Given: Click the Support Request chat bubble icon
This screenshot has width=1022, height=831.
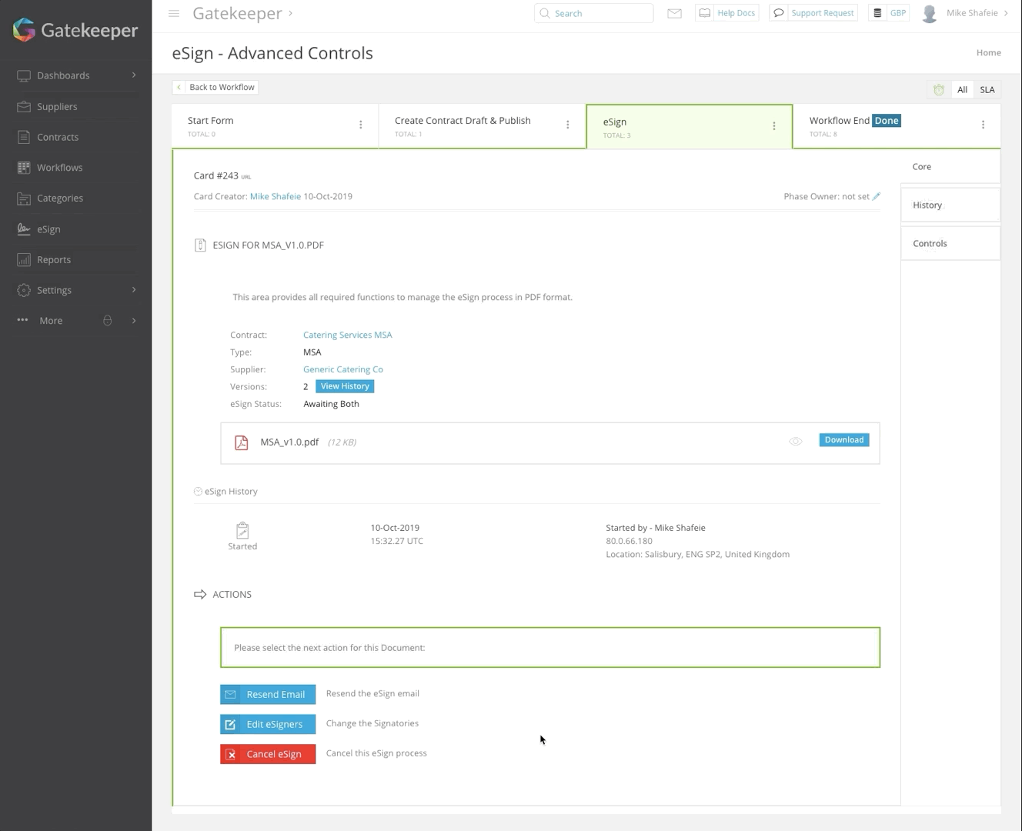Looking at the screenshot, I should 779,13.
